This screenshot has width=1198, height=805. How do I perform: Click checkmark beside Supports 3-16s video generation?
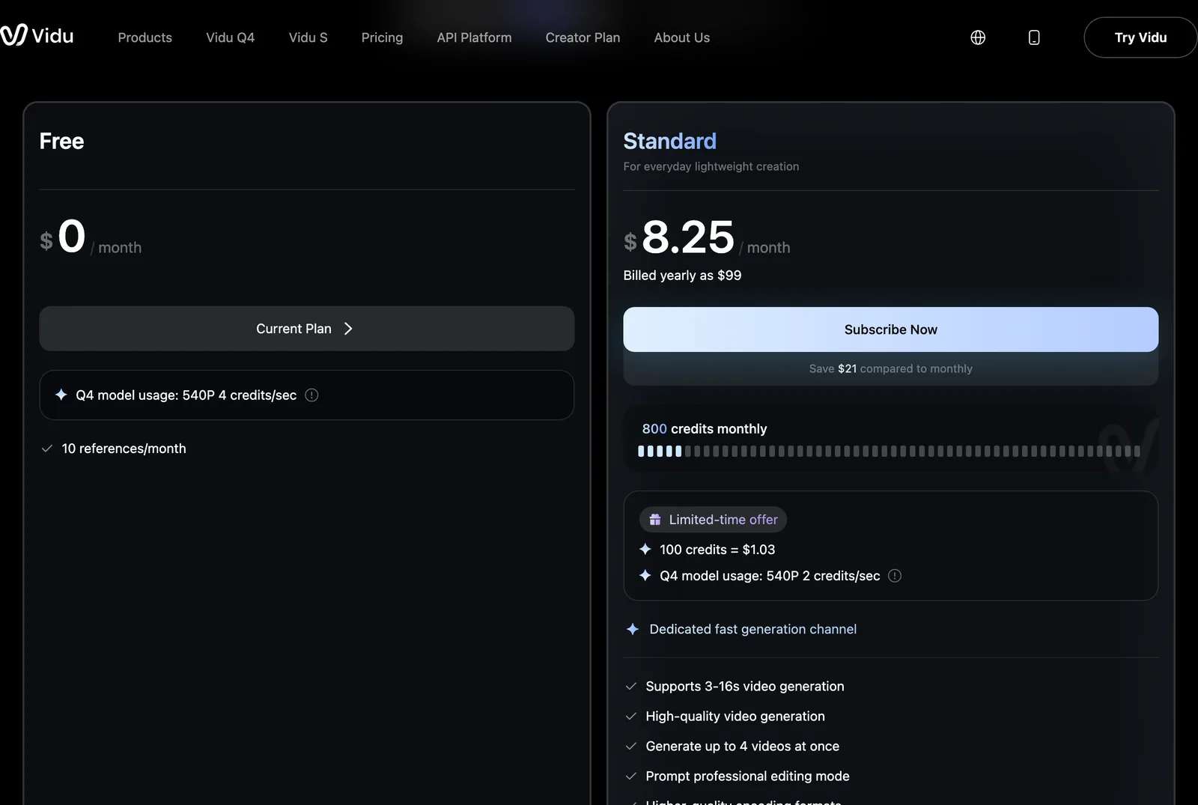point(631,687)
